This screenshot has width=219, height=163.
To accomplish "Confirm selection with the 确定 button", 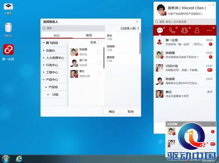I will click(112, 111).
